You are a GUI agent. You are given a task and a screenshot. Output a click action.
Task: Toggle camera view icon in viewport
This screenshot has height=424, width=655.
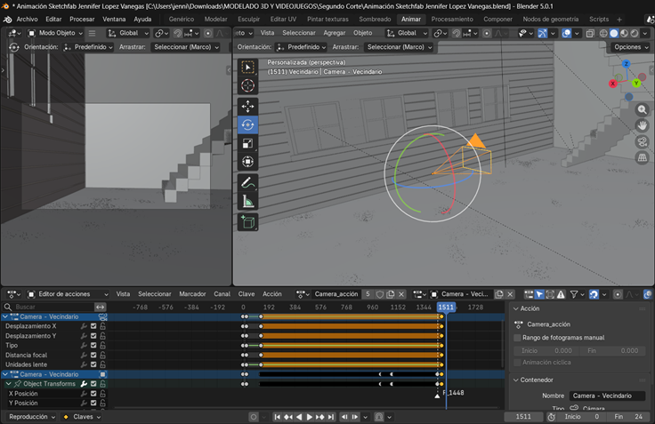(x=642, y=142)
